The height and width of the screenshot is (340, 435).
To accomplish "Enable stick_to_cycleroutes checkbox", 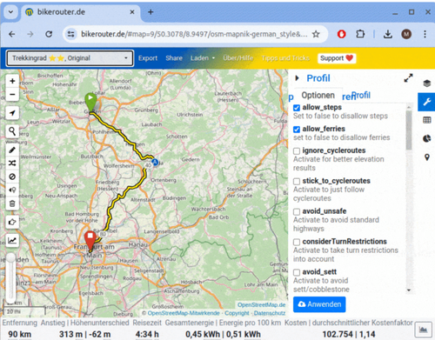I will coord(297,182).
